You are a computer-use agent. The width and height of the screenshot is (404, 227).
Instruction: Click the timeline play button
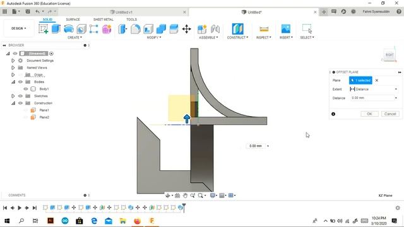20,207
